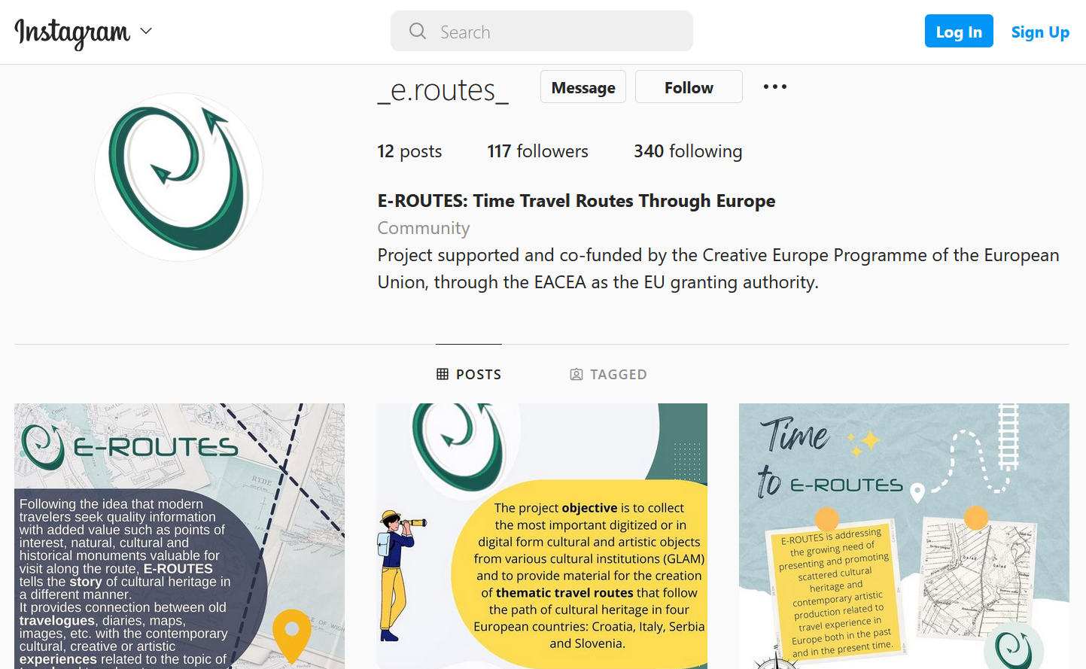
Task: Switch to the TAGGED tab
Action: point(608,374)
